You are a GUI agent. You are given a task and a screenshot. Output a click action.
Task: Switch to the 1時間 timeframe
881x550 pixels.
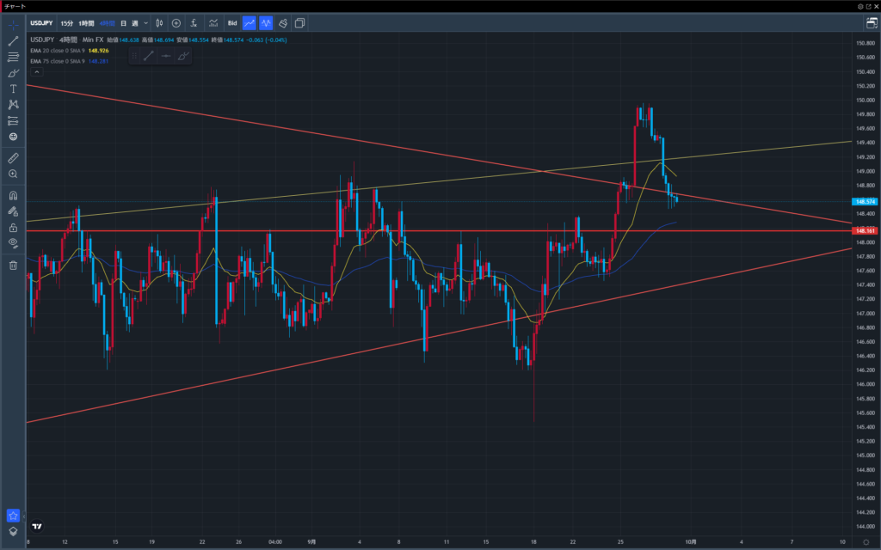click(87, 23)
